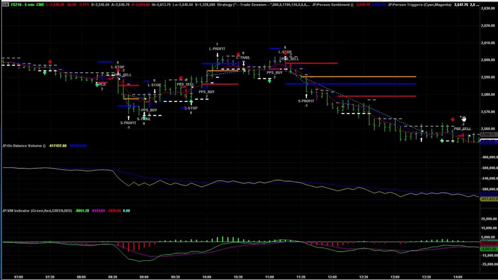Click the 10:00 time axis label
Image resolution: width=498 pixels, height=280 pixels.
[x=207, y=277]
